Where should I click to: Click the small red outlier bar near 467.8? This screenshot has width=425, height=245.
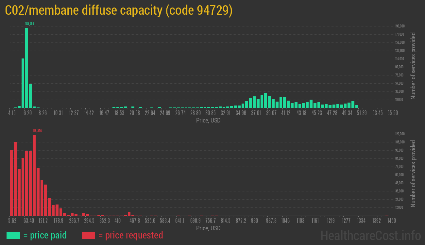[x=129, y=213]
